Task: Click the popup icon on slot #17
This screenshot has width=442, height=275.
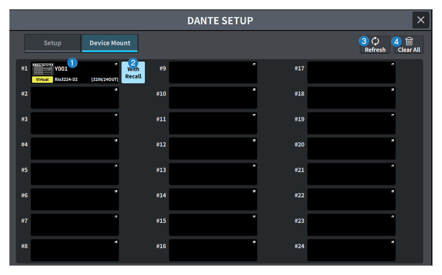Action: click(x=392, y=64)
